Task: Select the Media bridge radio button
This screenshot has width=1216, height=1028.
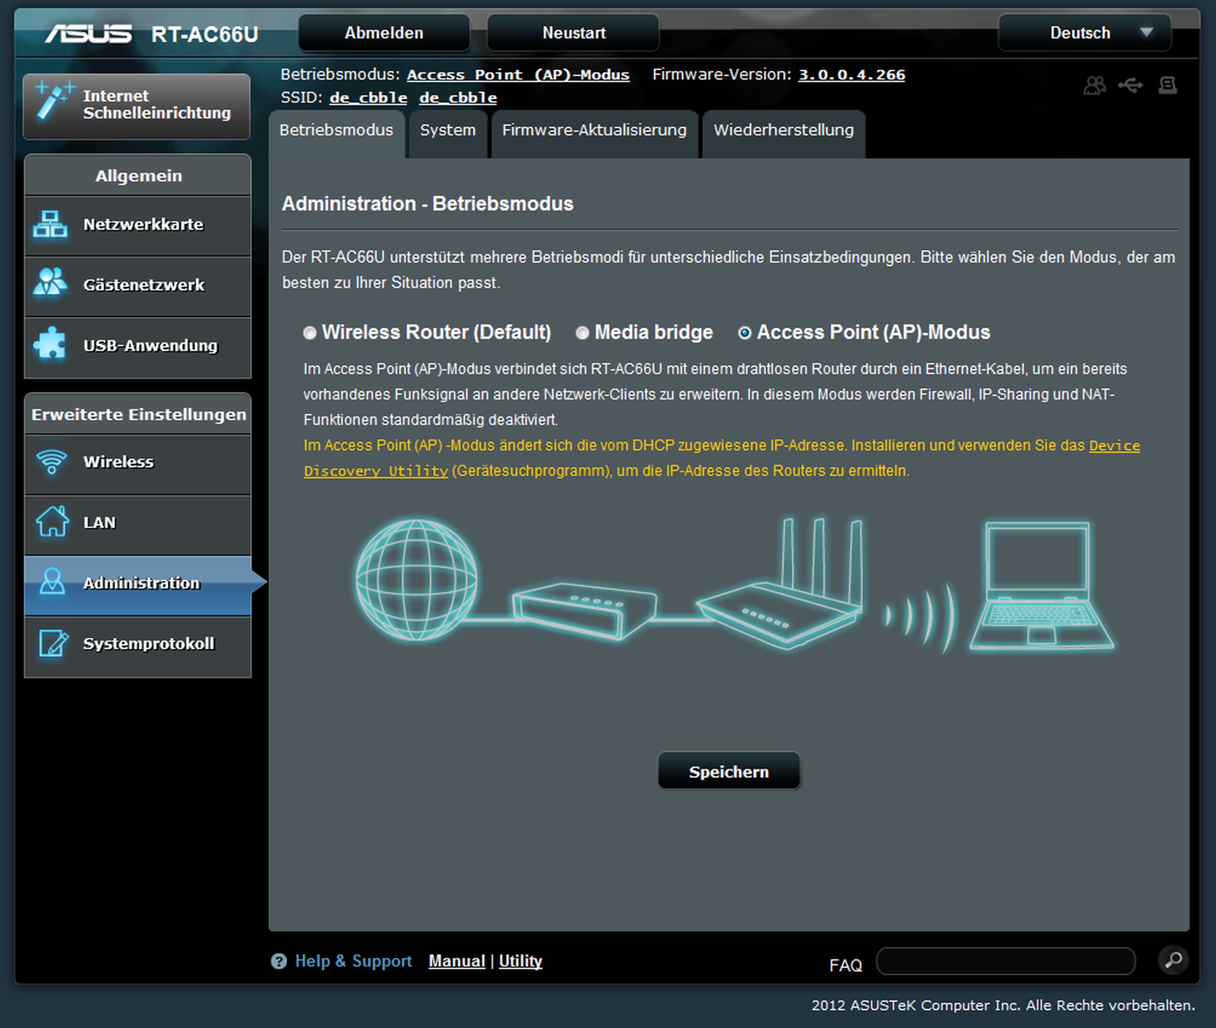Action: 582,333
